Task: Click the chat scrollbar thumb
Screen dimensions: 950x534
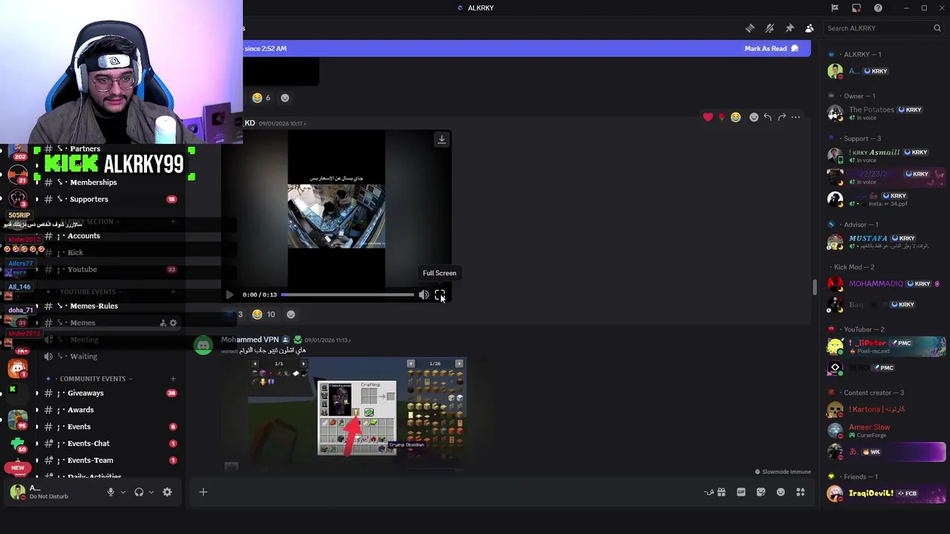Action: 815,286
